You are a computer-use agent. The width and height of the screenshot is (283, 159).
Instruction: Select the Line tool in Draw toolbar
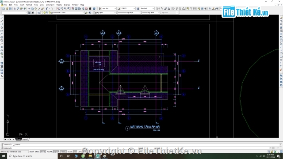(x=2, y=18)
